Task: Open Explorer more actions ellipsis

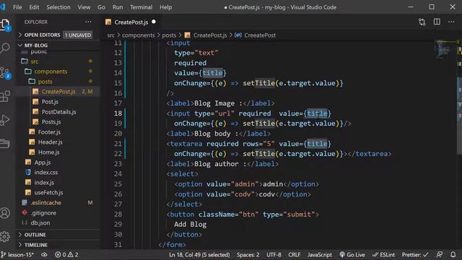Action: tap(88, 22)
